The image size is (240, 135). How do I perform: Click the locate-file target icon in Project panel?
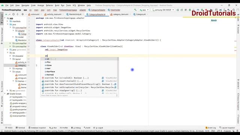(13, 14)
